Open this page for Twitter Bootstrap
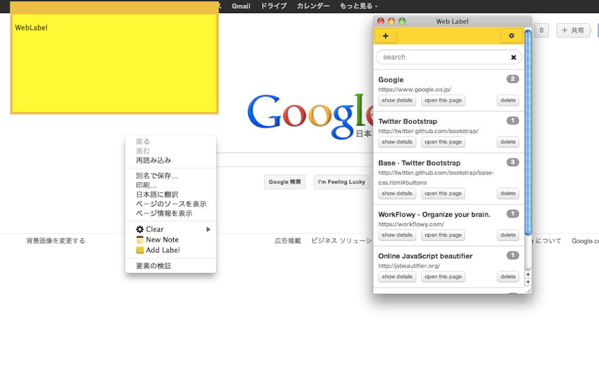Image resolution: width=599 pixels, height=374 pixels. tap(443, 142)
